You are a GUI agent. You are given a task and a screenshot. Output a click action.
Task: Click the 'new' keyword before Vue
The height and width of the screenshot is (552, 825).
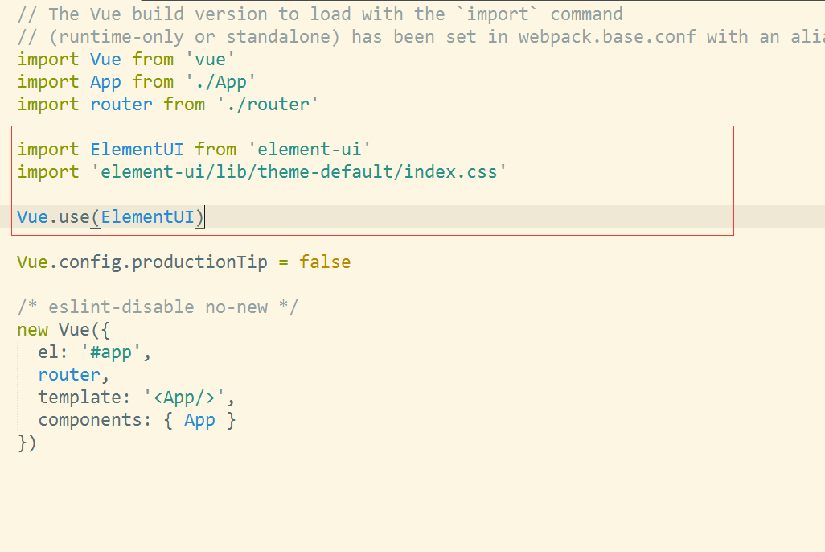(x=33, y=330)
